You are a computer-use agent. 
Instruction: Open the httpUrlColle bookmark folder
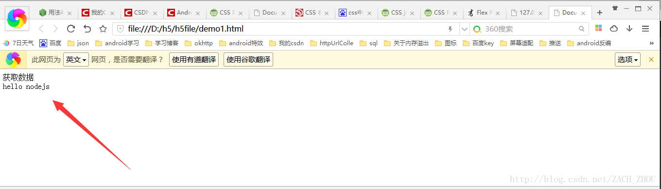tap(331, 43)
